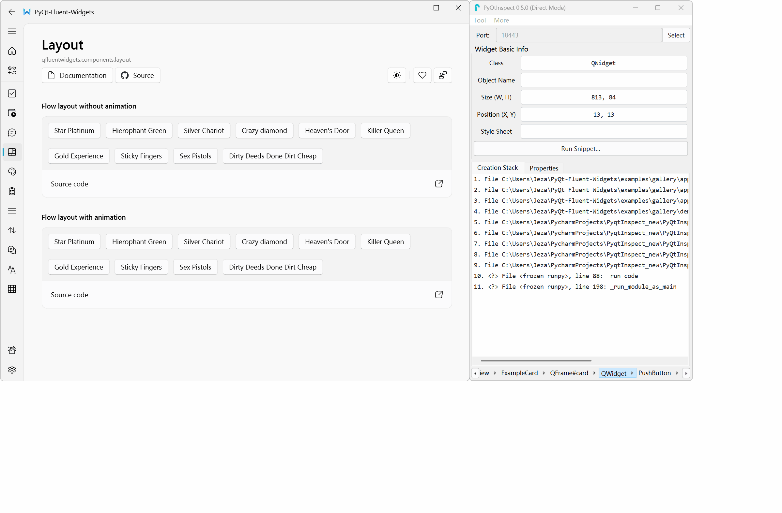Screen dimensions: 782x513
Task: Click the left arrow in the breadcrumb bar
Action: [475, 373]
